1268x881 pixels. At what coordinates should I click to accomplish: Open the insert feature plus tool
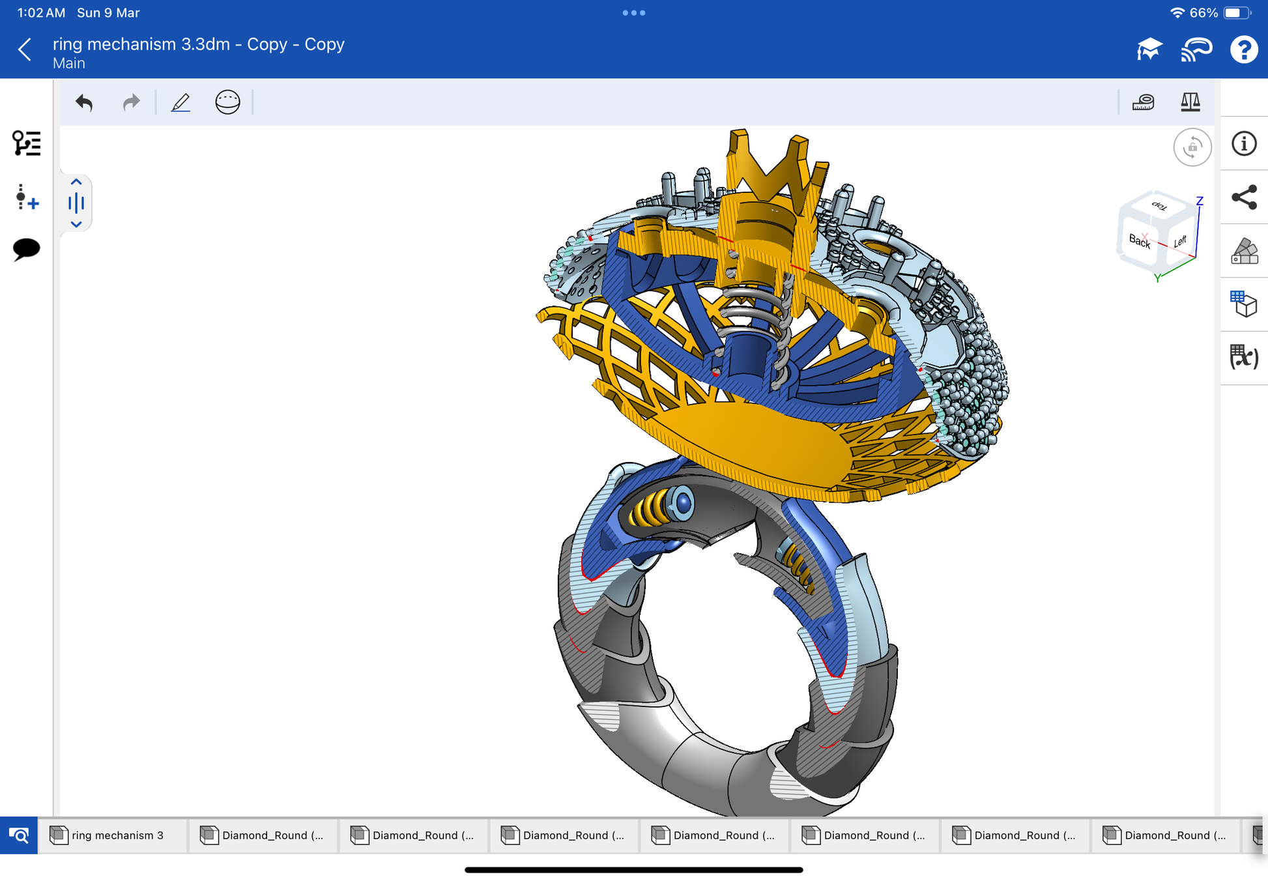click(27, 197)
